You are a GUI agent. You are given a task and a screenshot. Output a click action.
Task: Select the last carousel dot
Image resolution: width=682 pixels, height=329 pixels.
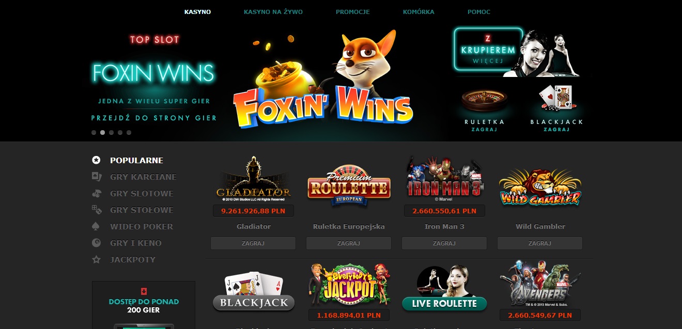(x=129, y=132)
